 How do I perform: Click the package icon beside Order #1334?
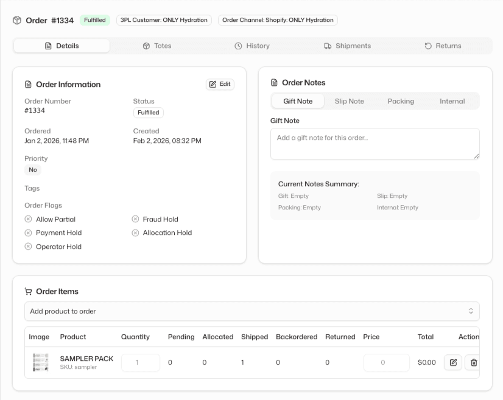(17, 20)
